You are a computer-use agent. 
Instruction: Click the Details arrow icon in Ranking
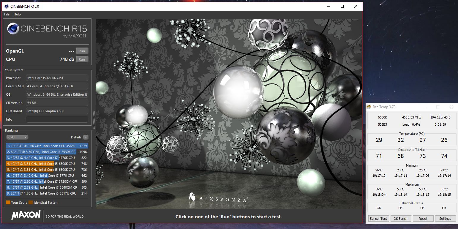click(x=86, y=137)
